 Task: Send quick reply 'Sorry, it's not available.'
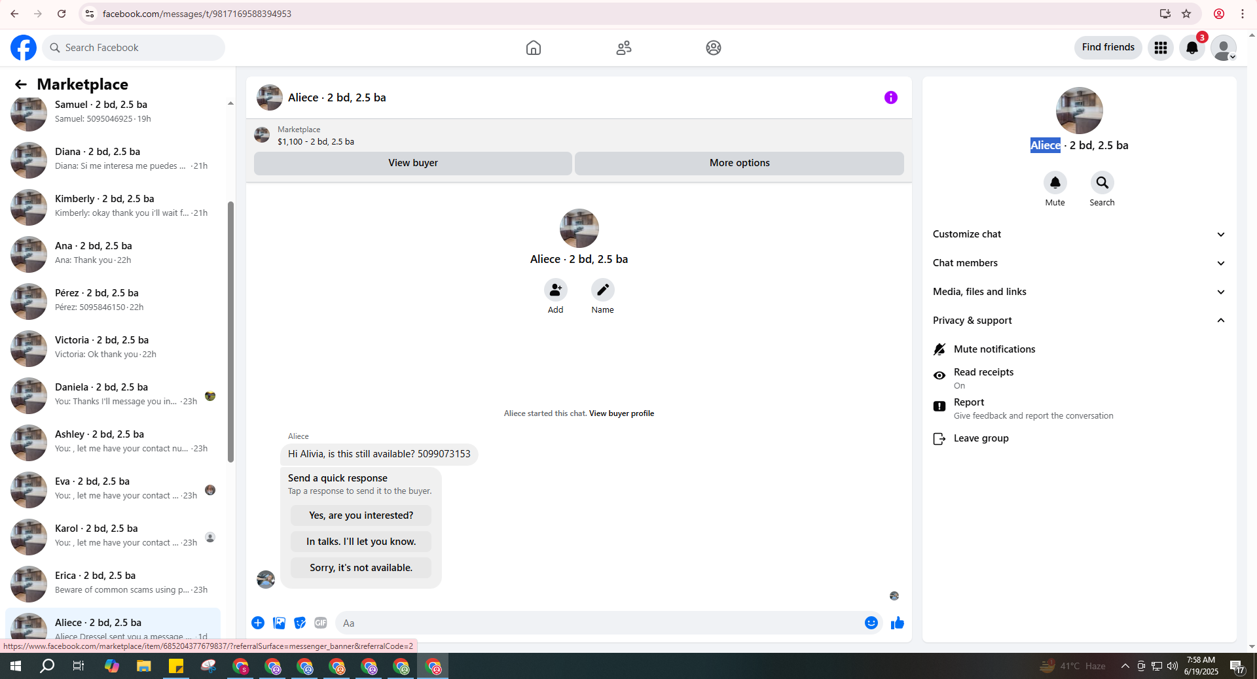pos(361,568)
